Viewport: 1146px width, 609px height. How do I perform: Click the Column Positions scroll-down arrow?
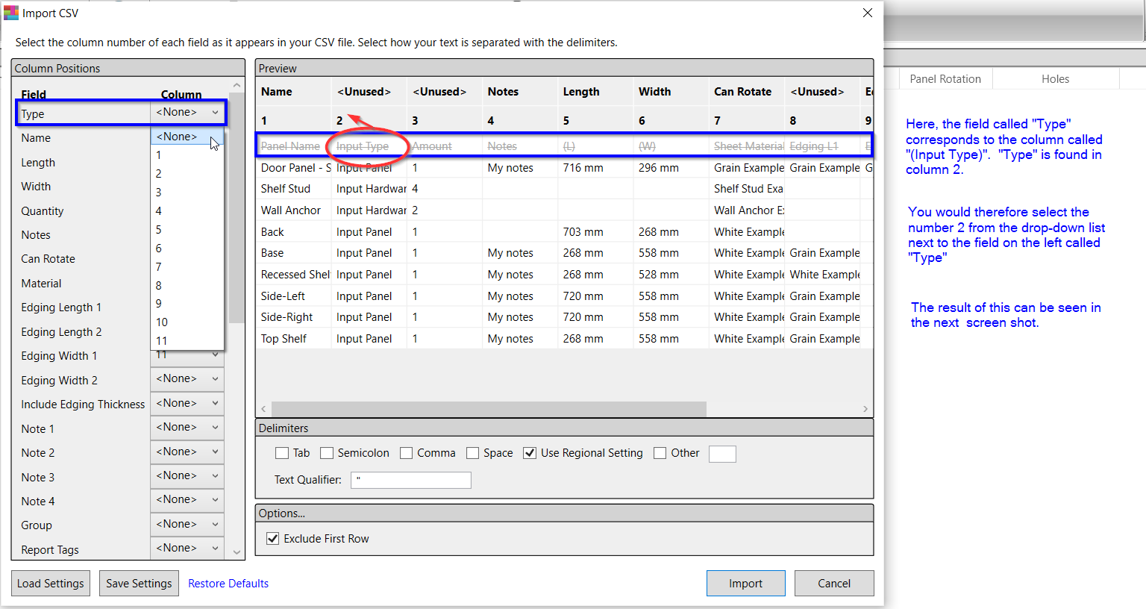click(237, 552)
